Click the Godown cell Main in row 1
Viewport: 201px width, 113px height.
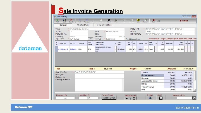click(x=83, y=49)
